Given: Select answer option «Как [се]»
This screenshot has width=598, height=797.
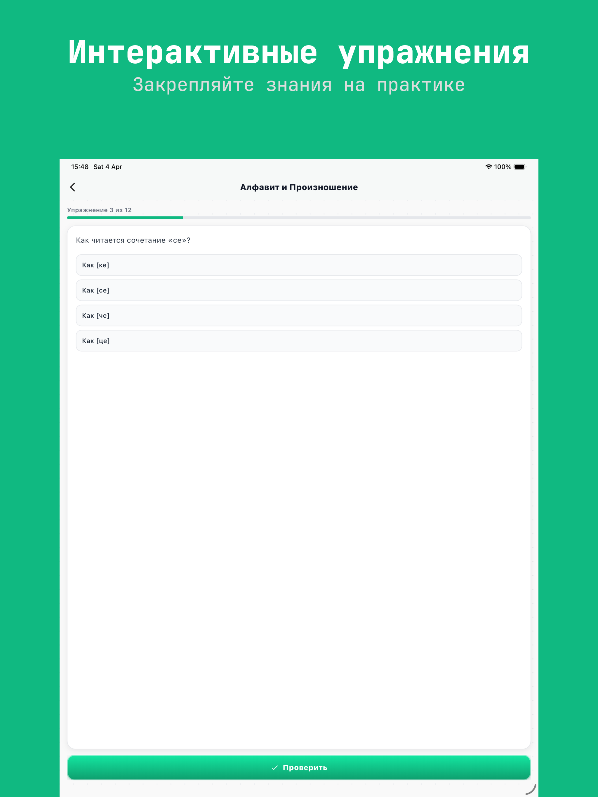Looking at the screenshot, I should [299, 290].
